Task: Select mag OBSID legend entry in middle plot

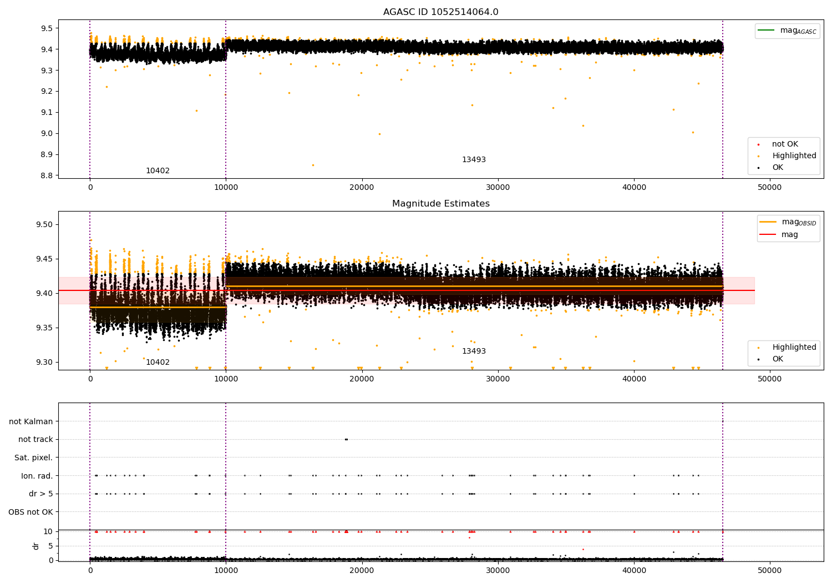Action: pos(788,223)
